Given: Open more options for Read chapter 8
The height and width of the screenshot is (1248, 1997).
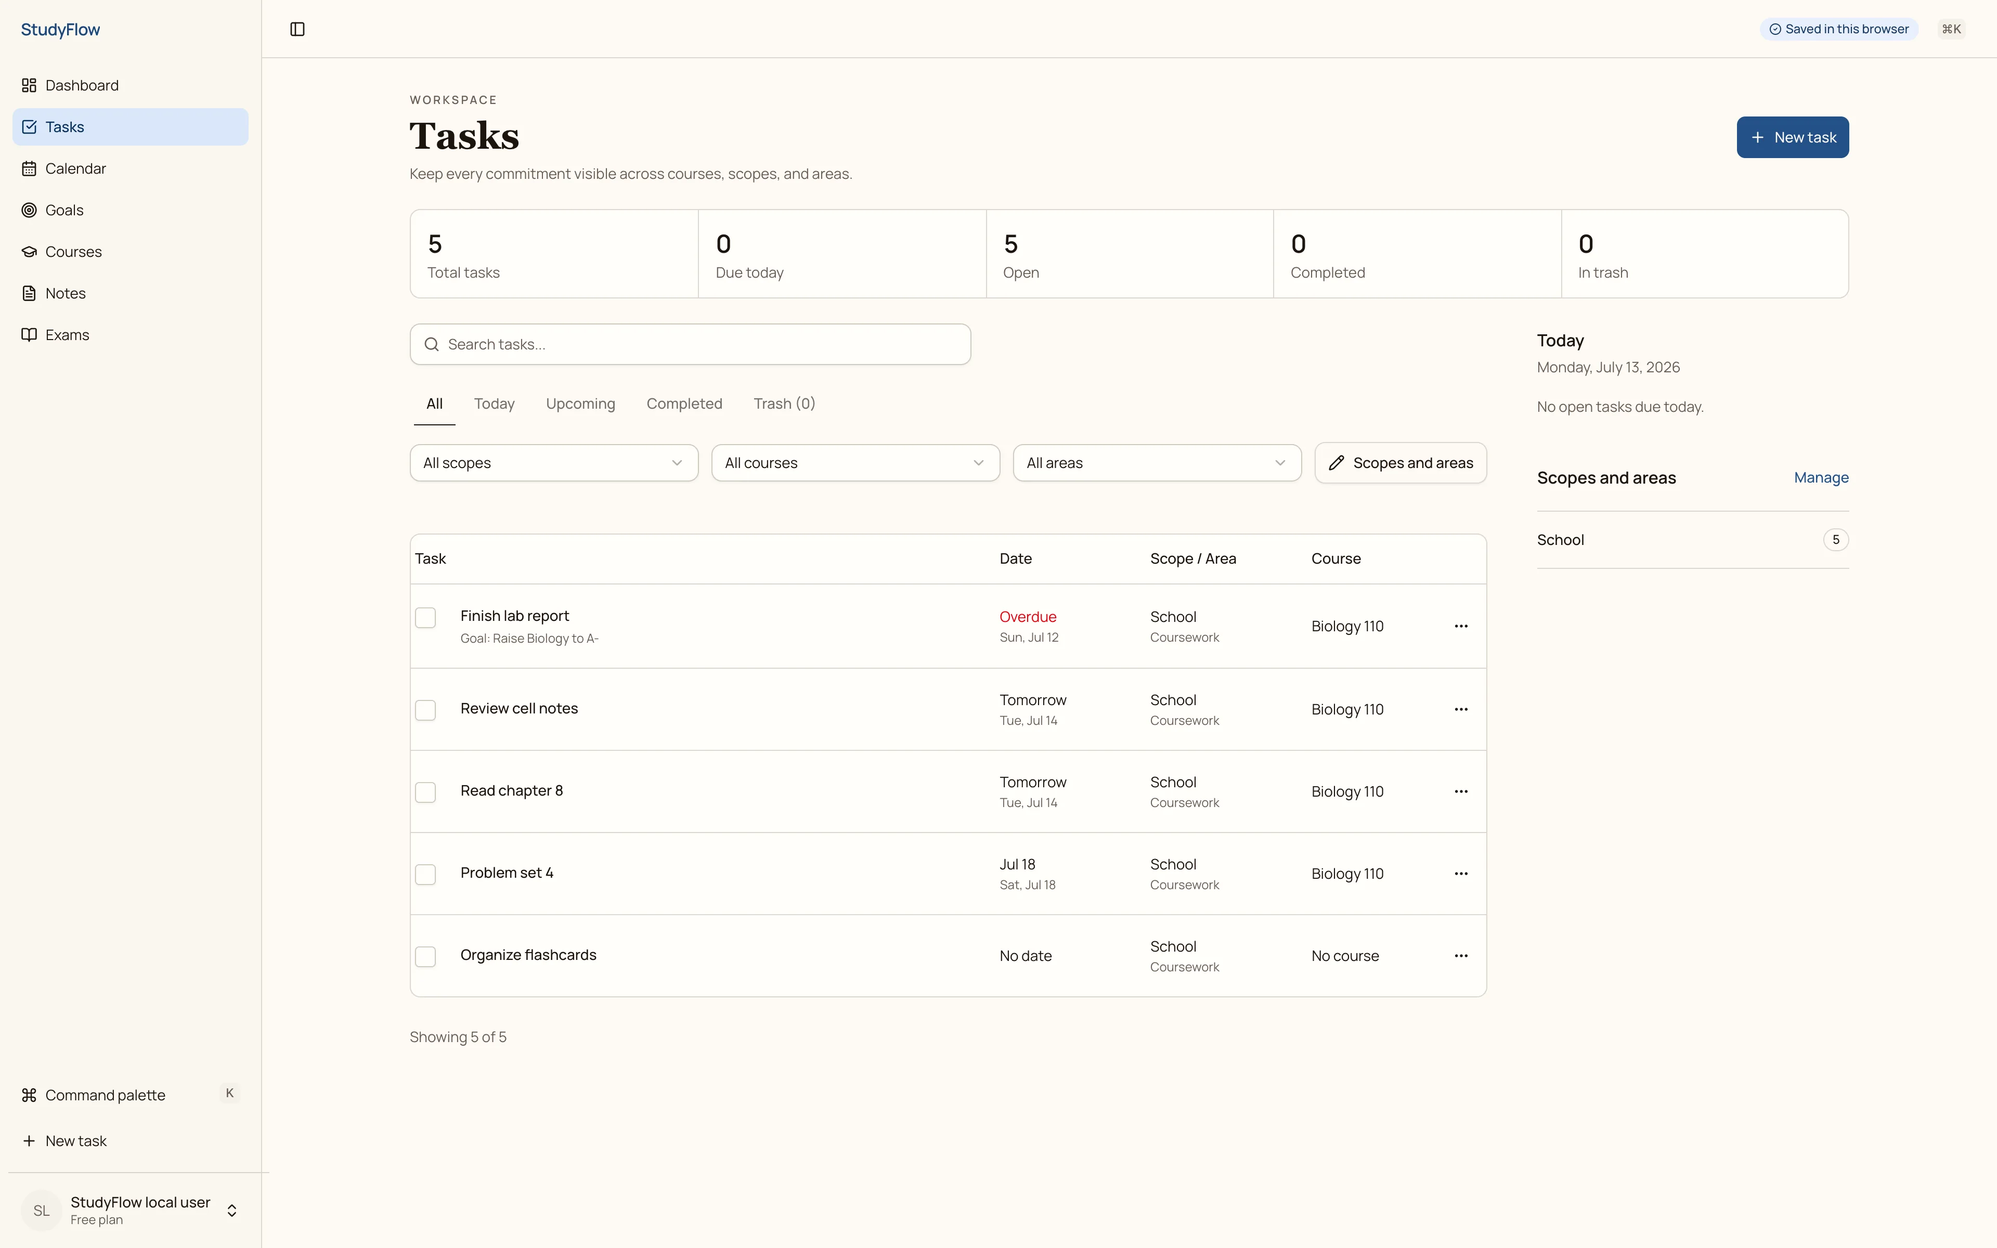Looking at the screenshot, I should [x=1461, y=791].
